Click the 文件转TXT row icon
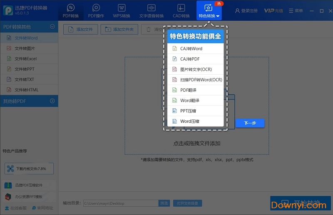The height and width of the screenshot is (215, 333). (9, 79)
